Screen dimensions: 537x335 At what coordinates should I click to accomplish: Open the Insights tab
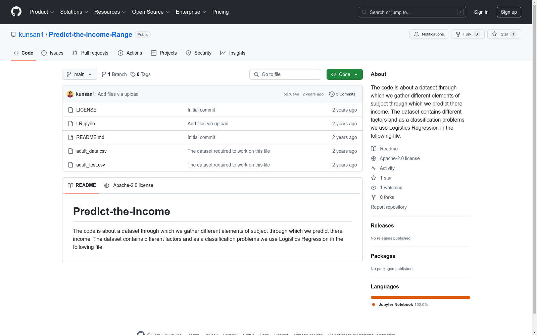(x=233, y=53)
